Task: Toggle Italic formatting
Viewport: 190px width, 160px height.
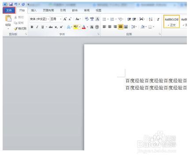Action: [37, 27]
